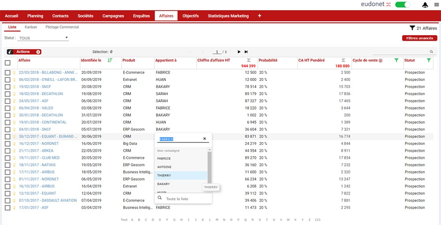This screenshot has height=225, width=441.
Task: Click lightbulb icon on DASSAULT AVIATION row
Action: coord(14,200)
